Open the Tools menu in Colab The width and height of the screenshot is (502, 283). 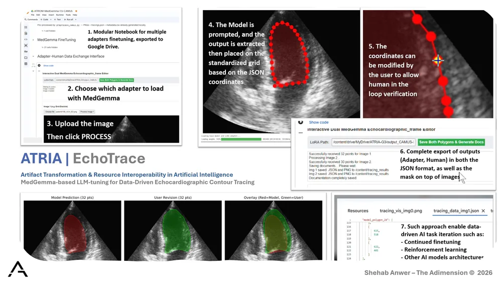[68, 15]
